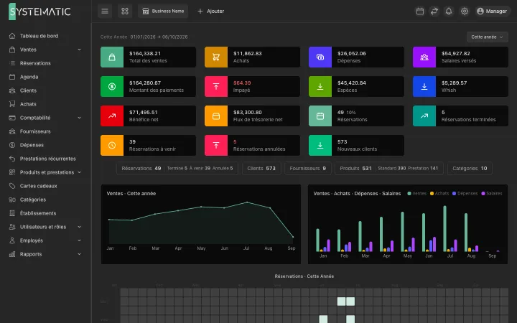Click the transfer arrows icon

click(x=434, y=11)
